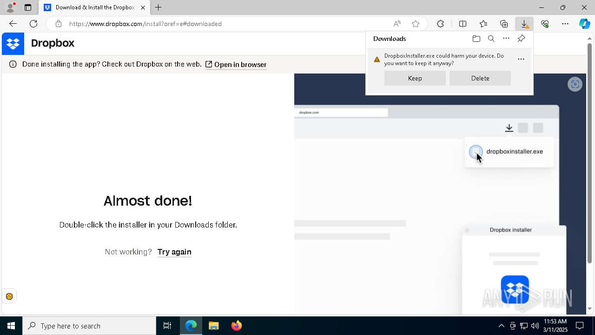
Task: Open Browser essentials heart icon
Action: click(545, 24)
